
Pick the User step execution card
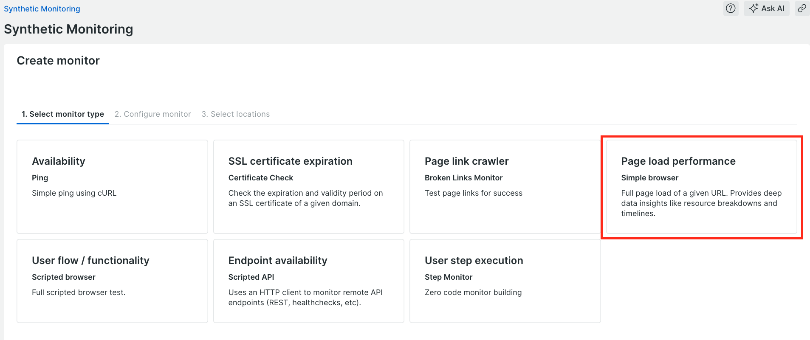[x=505, y=281]
